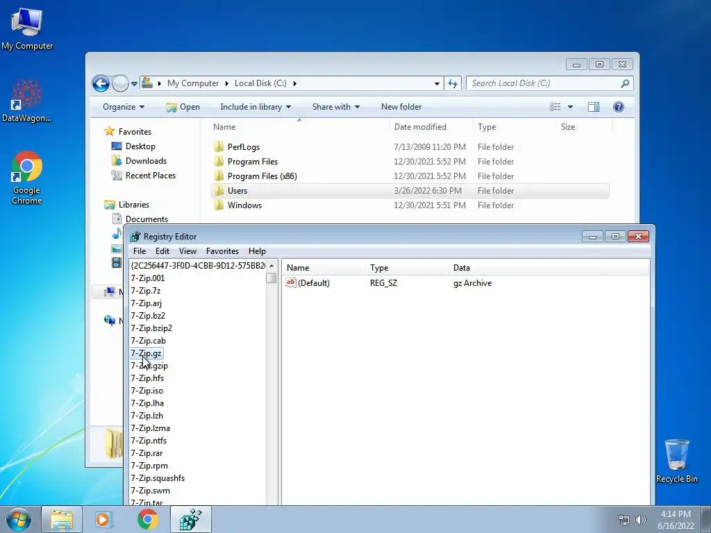Select Downloads under Favorites
The width and height of the screenshot is (711, 533).
(x=146, y=161)
